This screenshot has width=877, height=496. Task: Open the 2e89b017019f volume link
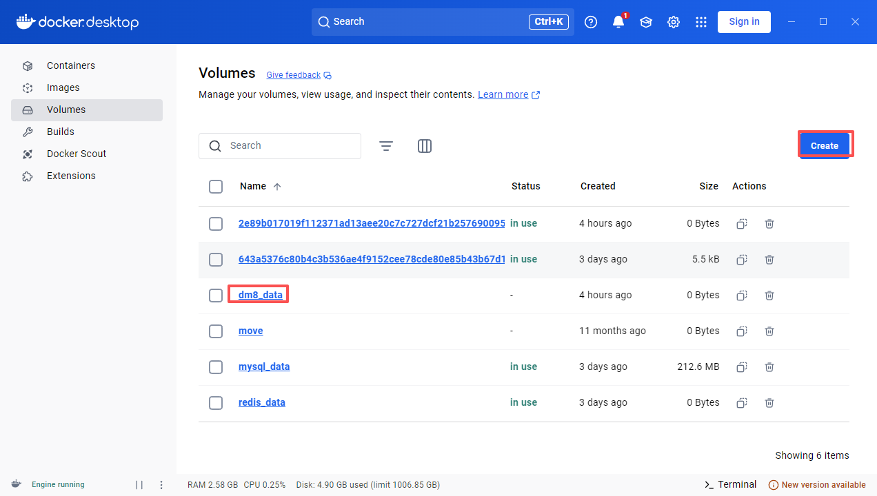click(372, 223)
